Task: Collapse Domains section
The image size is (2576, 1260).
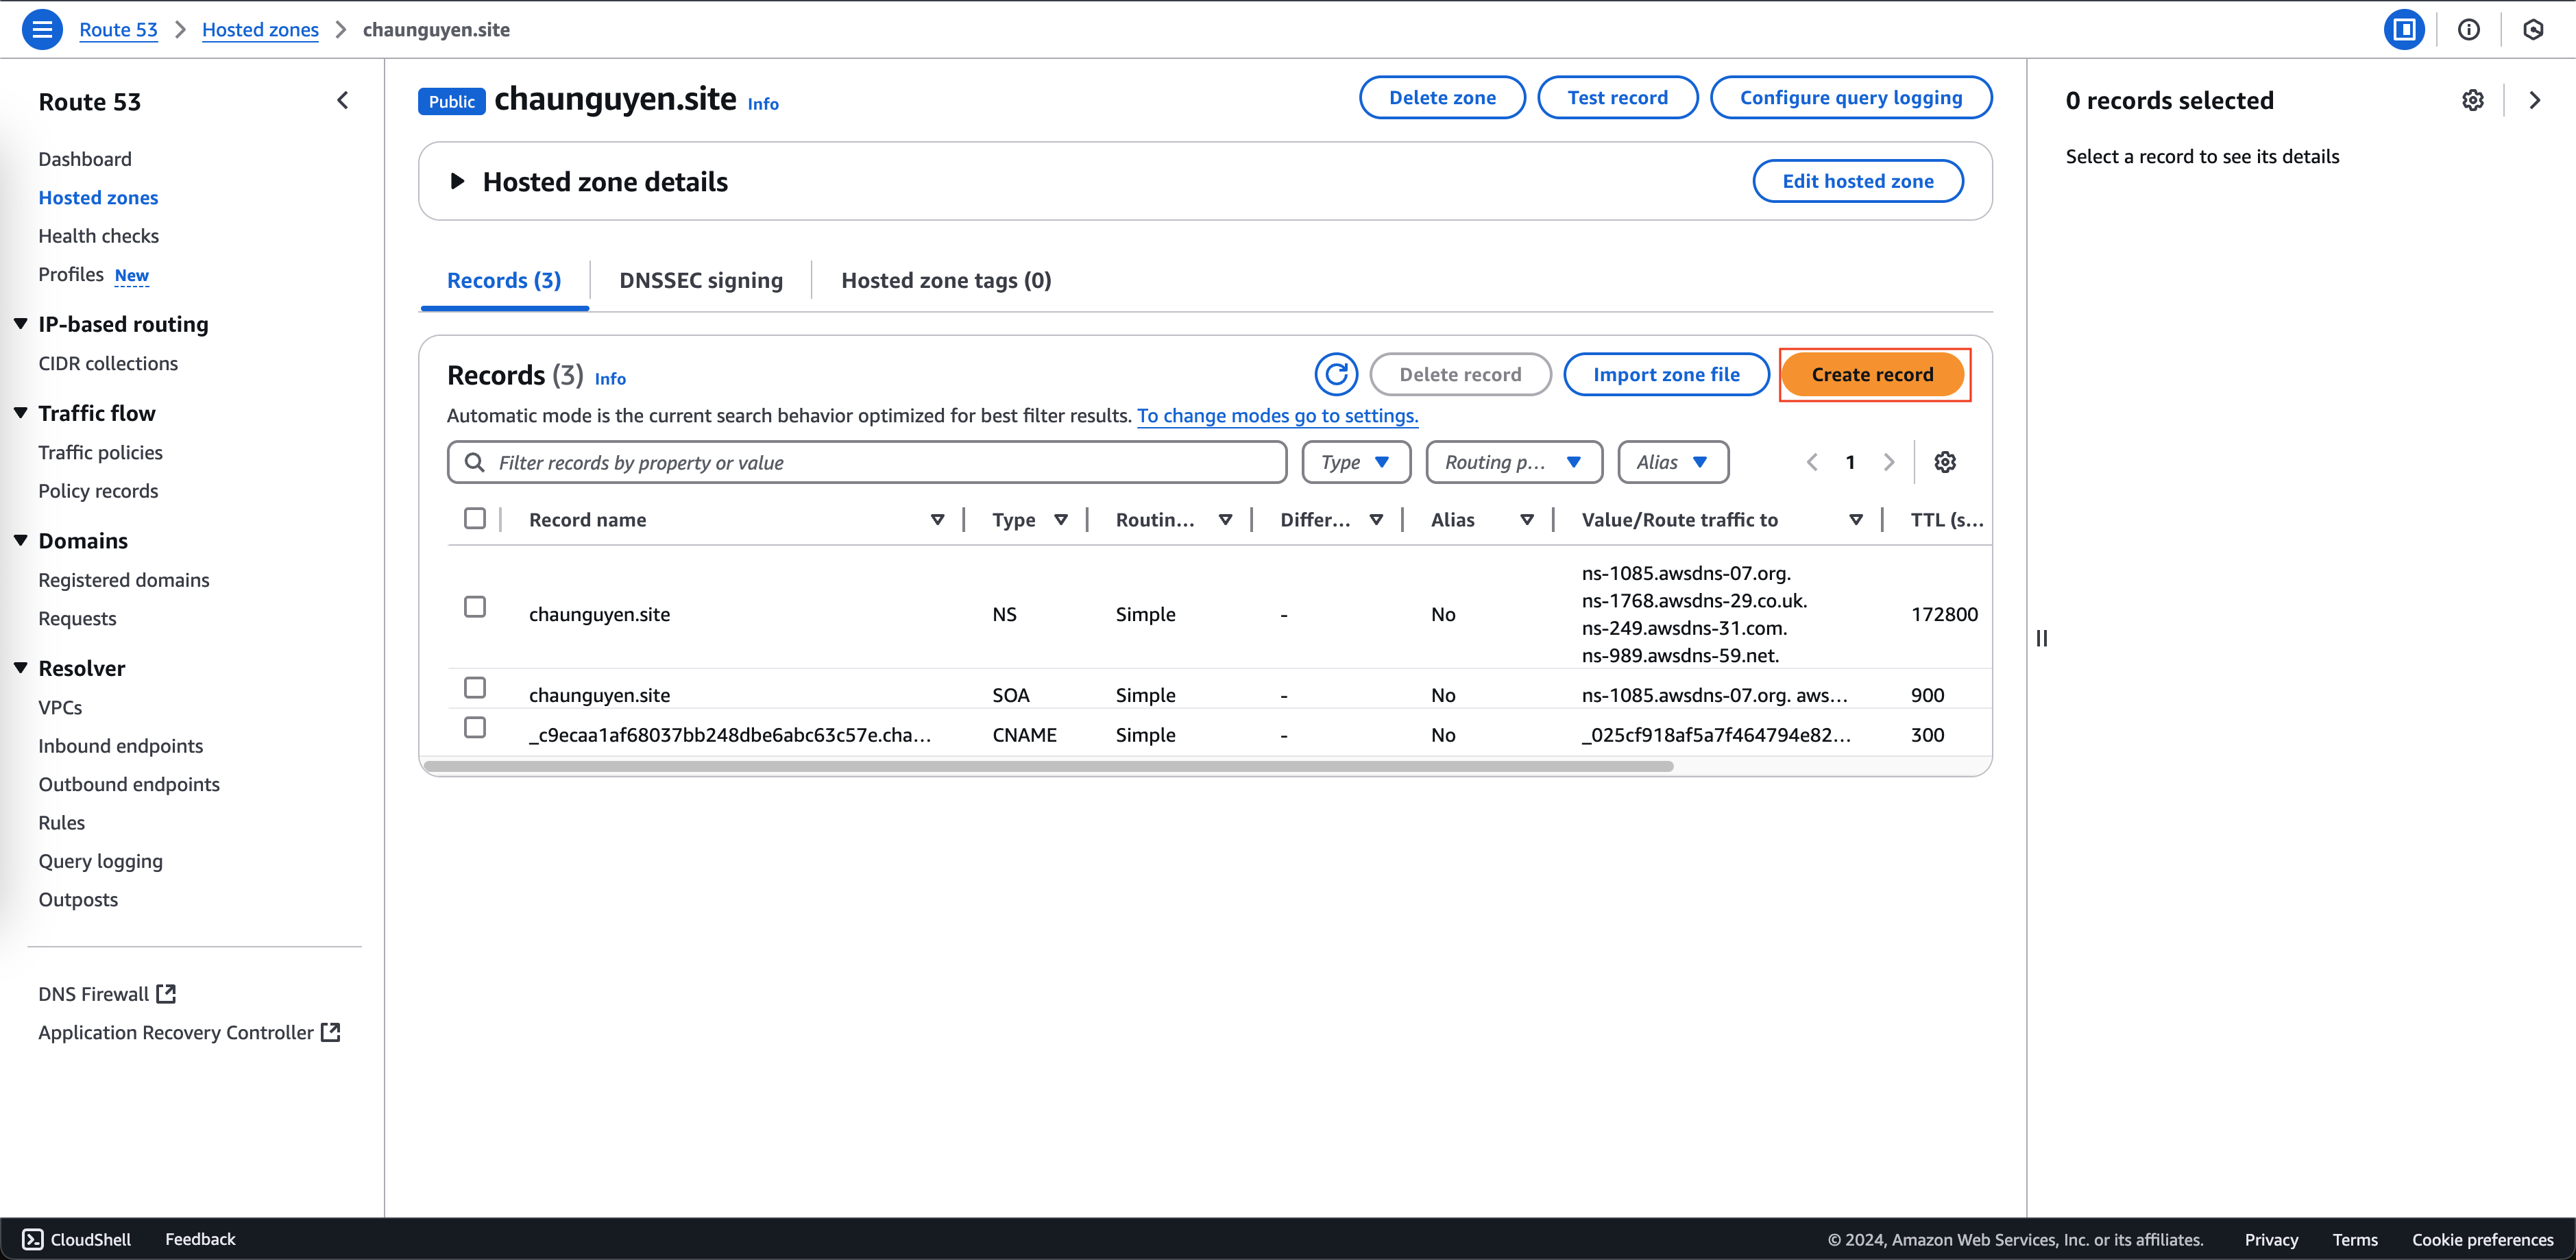Action: (x=20, y=540)
